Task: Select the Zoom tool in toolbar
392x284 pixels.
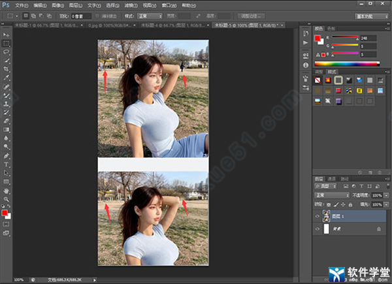Action: coord(7,199)
